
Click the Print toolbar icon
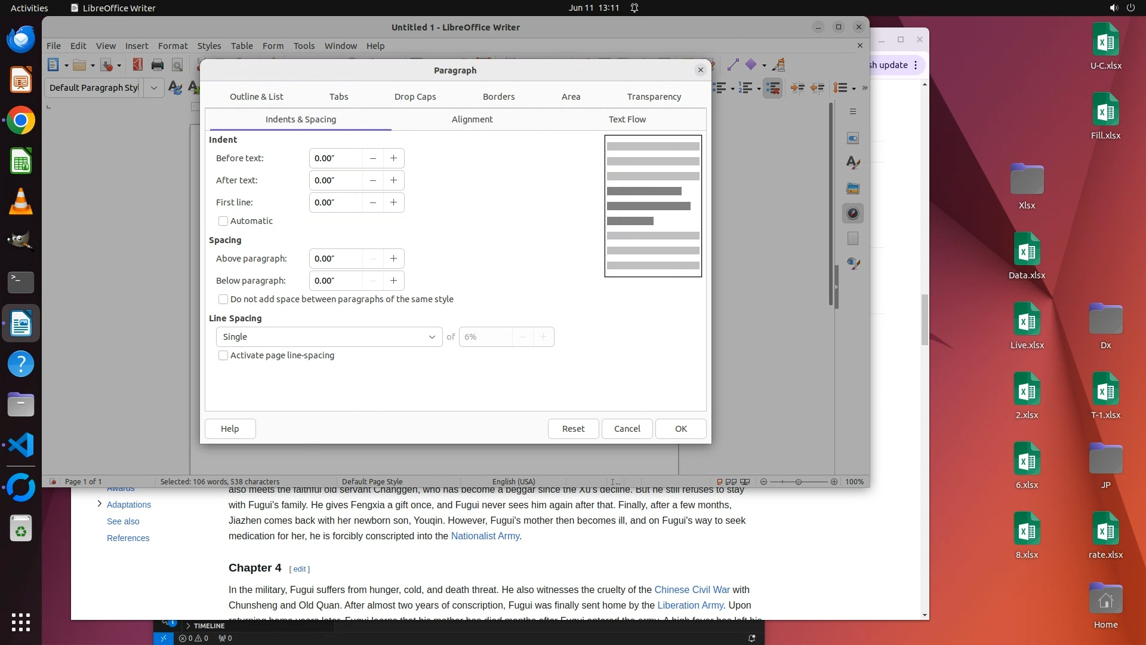[x=158, y=65]
